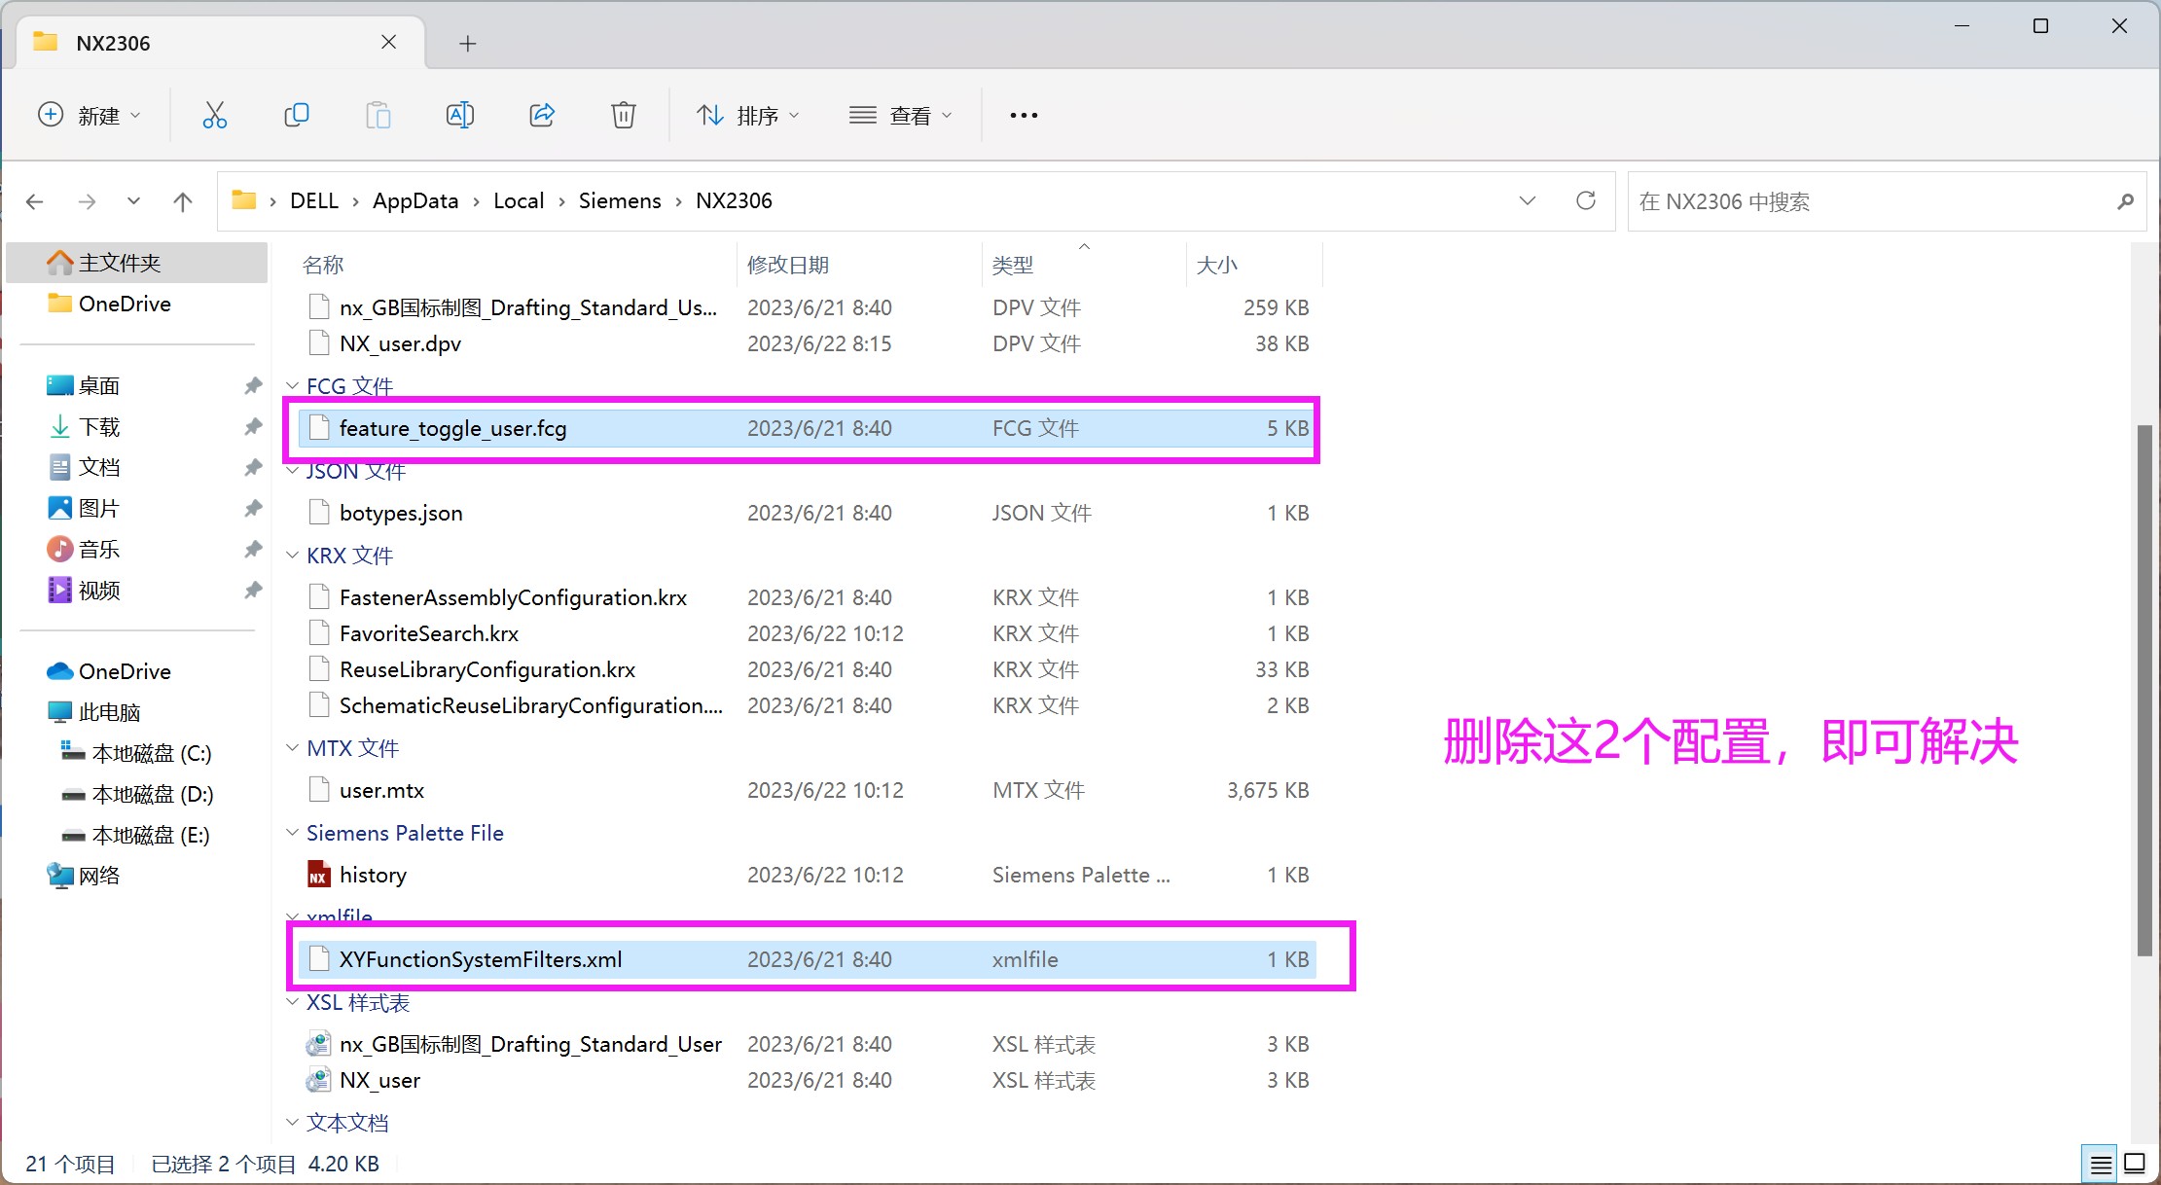Select XYFunctionSystemFilters.xml file
This screenshot has height=1185, width=2161.
pos(808,959)
